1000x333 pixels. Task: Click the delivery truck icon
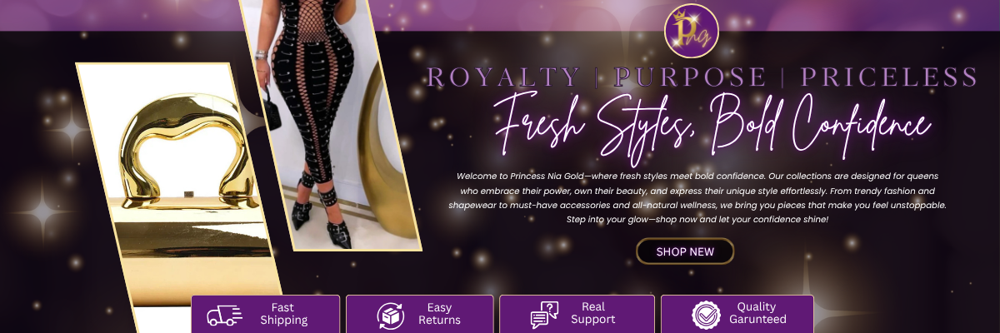click(x=224, y=315)
